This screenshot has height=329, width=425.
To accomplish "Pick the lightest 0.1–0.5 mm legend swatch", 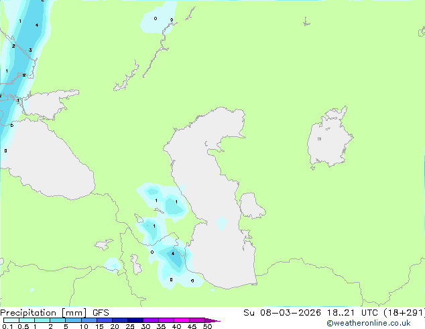I will (x=11, y=320).
